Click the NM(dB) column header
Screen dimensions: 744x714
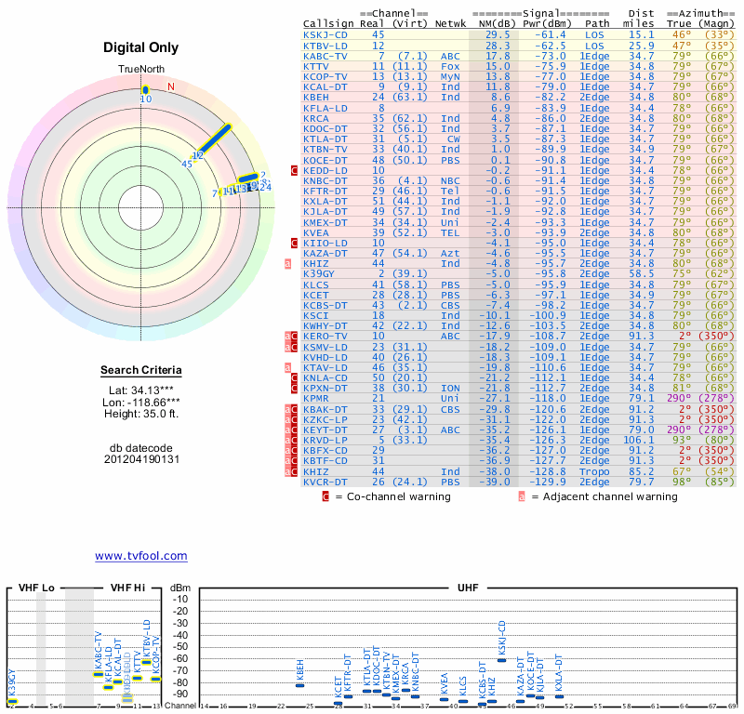click(494, 23)
